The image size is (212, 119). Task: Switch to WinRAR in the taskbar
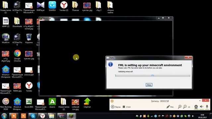(x=62, y=116)
